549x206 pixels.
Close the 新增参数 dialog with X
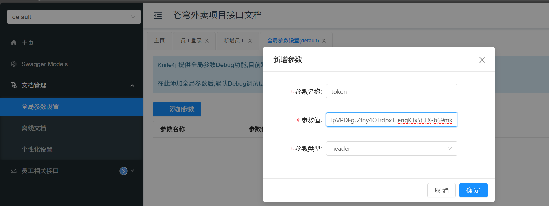point(482,60)
